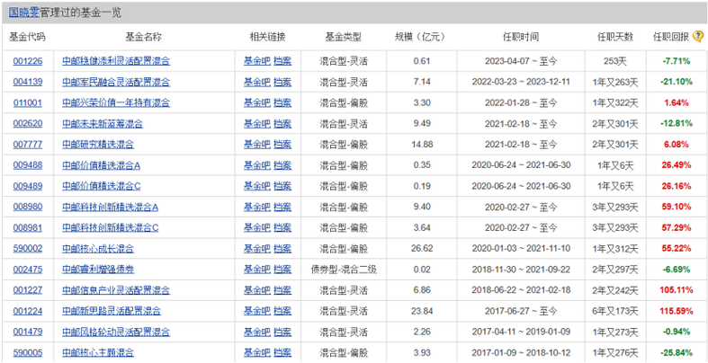Select the 14.88 scale value
The height and width of the screenshot is (363, 708).
(422, 145)
